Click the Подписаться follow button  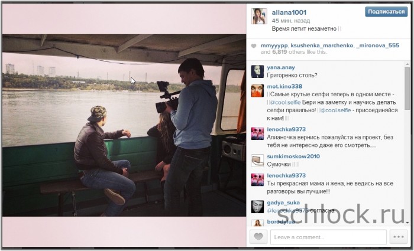386,12
